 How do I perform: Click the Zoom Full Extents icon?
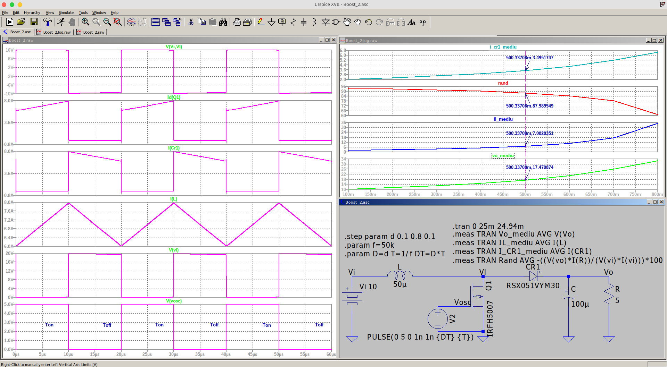118,22
